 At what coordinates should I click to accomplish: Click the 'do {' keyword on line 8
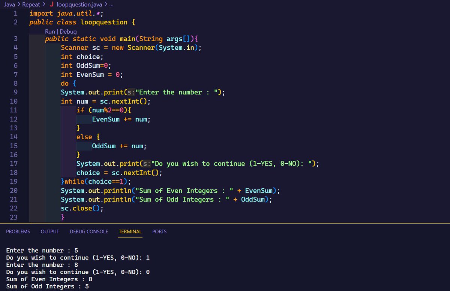pos(69,83)
